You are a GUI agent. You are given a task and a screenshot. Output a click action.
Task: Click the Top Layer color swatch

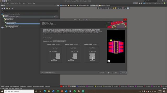click(x=69, y=86)
